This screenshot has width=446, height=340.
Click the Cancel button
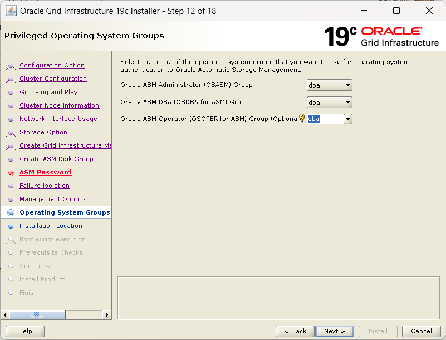pos(422,331)
